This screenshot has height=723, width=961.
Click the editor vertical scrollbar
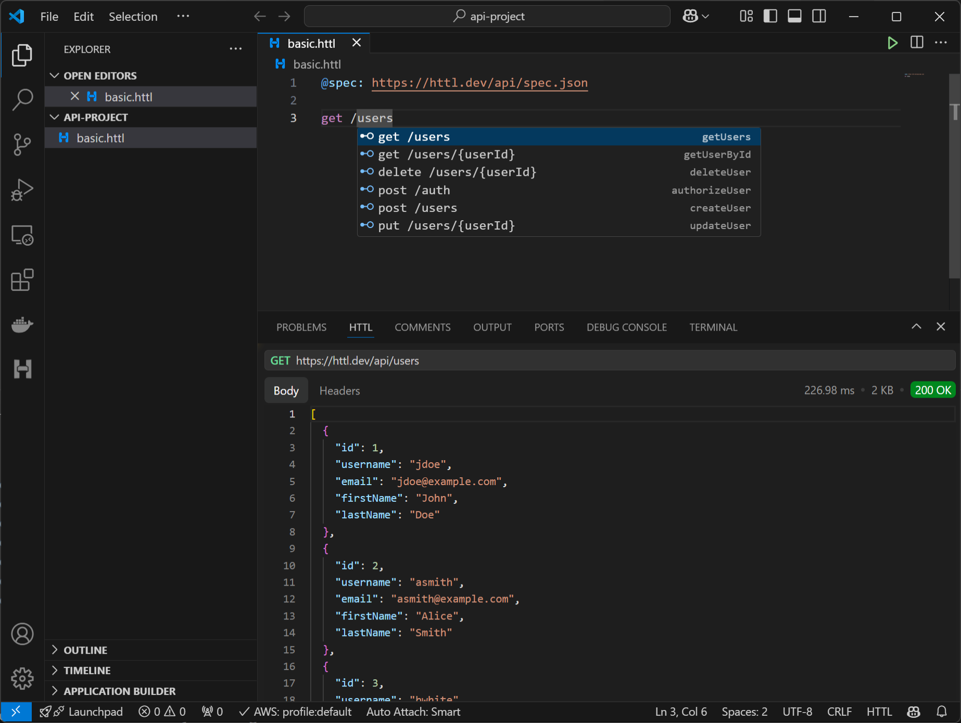tap(955, 177)
